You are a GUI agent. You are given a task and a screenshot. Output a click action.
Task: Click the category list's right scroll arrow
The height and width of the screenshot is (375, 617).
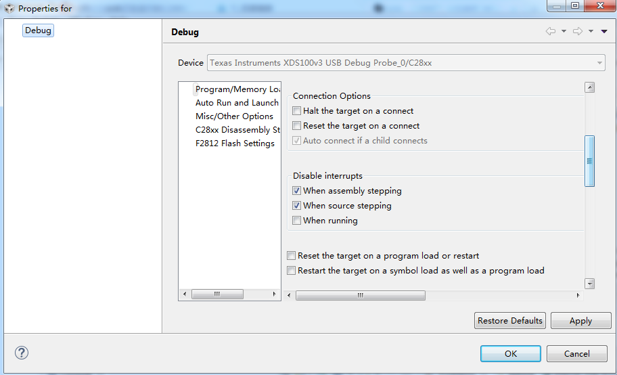(x=274, y=294)
